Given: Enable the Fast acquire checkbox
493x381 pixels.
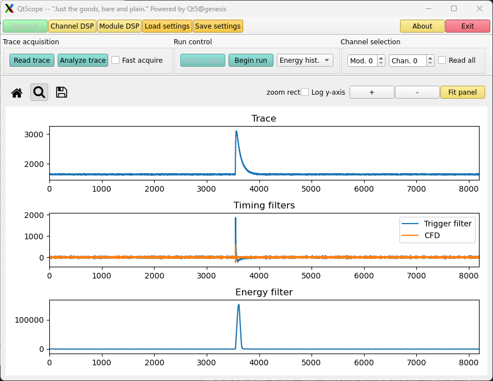Looking at the screenshot, I should (x=115, y=60).
